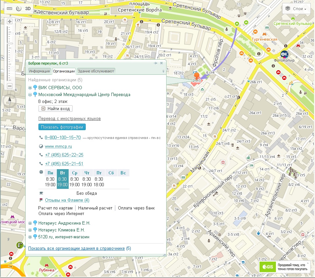Screen dimensions: 315x278
Task: Click the blue pin beside 5120.ru
Action: [35, 237]
